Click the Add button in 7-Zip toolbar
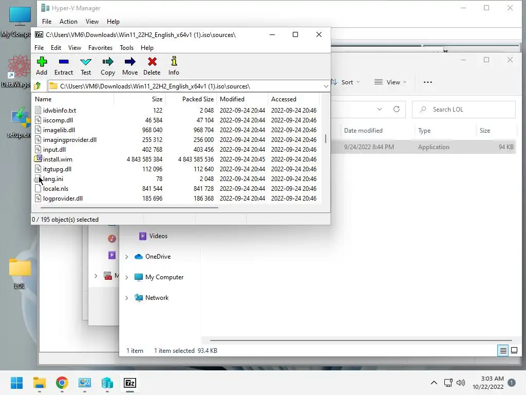 [42, 66]
